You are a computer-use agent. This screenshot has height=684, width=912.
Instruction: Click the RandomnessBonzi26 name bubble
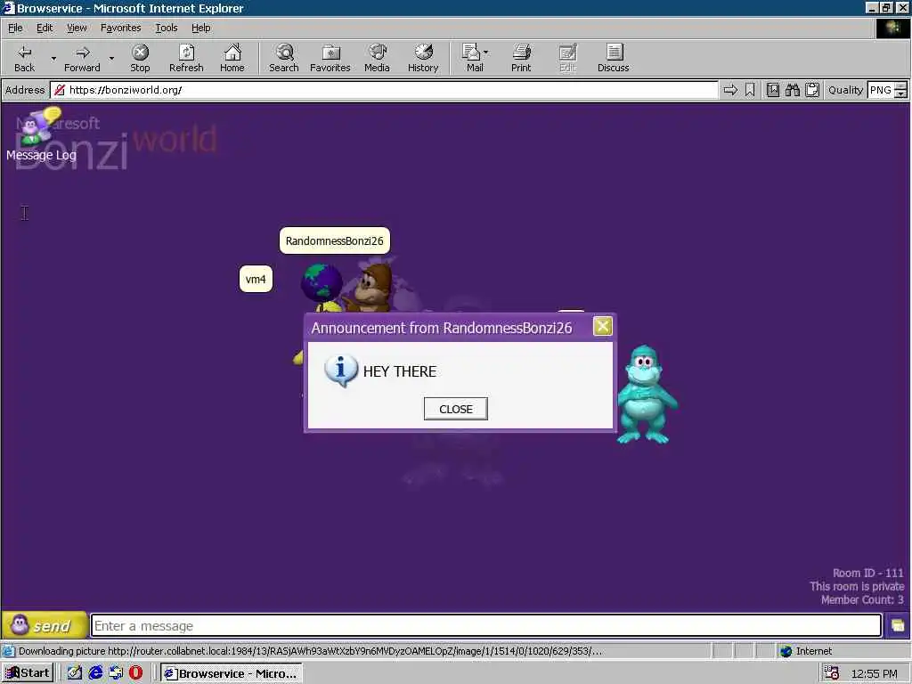coord(335,240)
